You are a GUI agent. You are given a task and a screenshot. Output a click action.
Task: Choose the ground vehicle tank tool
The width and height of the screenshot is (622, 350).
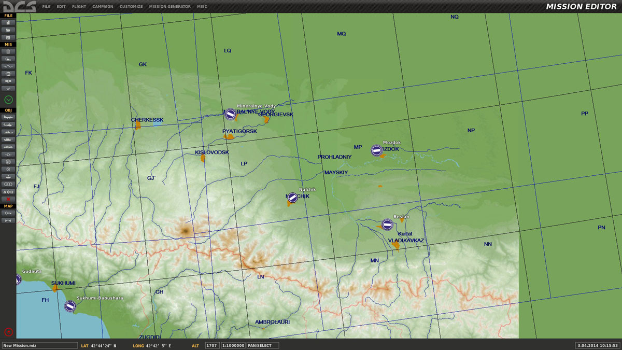point(8,139)
